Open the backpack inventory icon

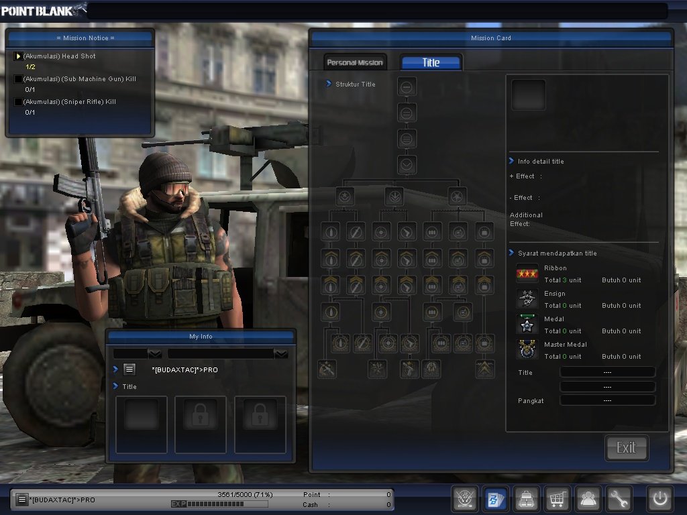click(526, 499)
